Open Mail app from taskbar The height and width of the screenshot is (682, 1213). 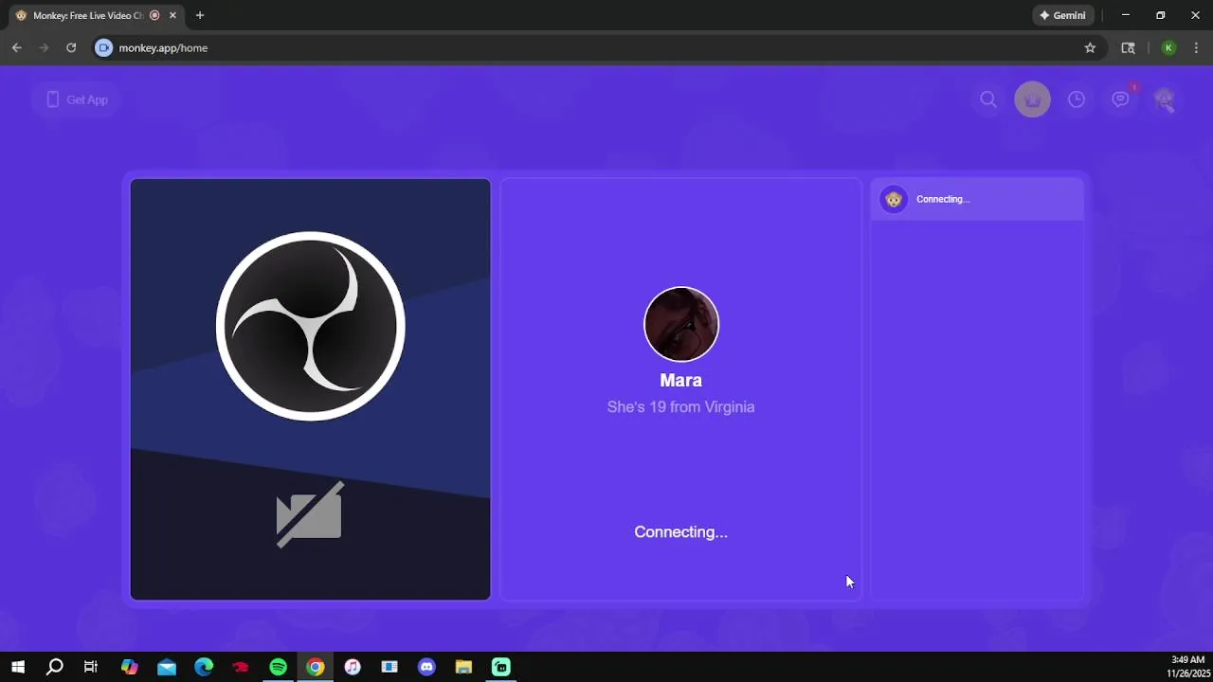[167, 667]
